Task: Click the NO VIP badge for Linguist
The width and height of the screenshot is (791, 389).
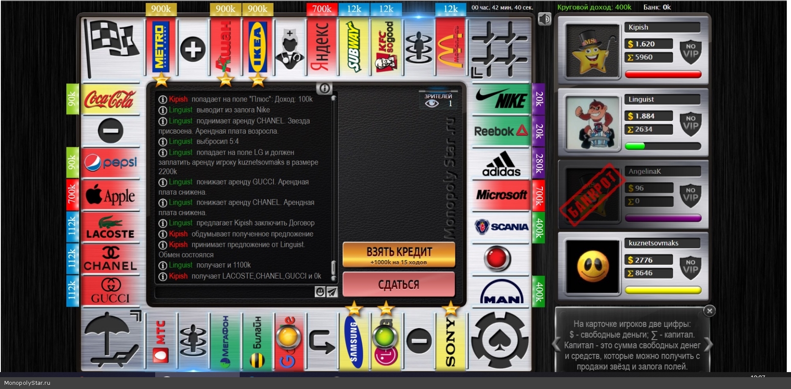Action: point(690,123)
